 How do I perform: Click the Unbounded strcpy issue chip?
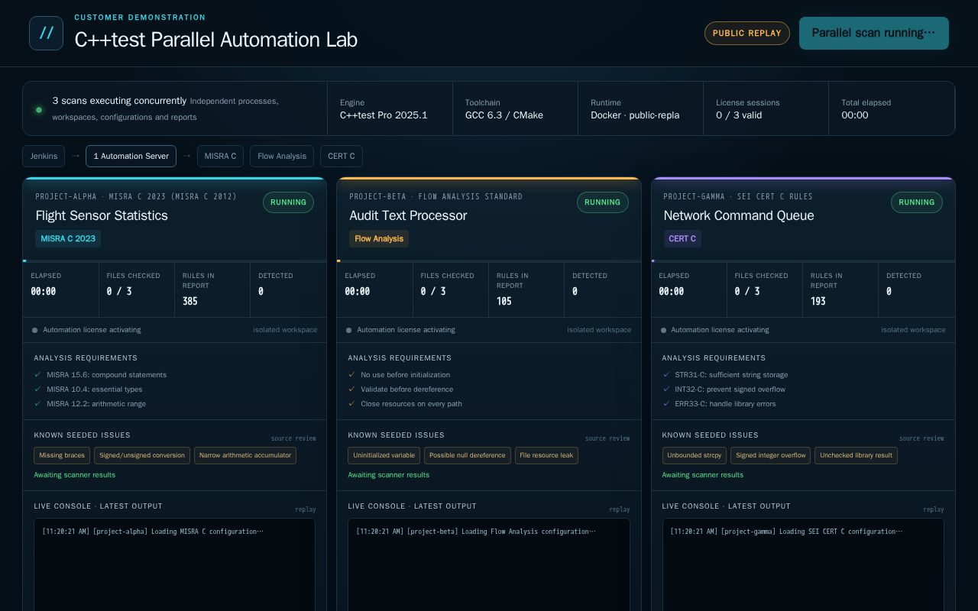694,455
